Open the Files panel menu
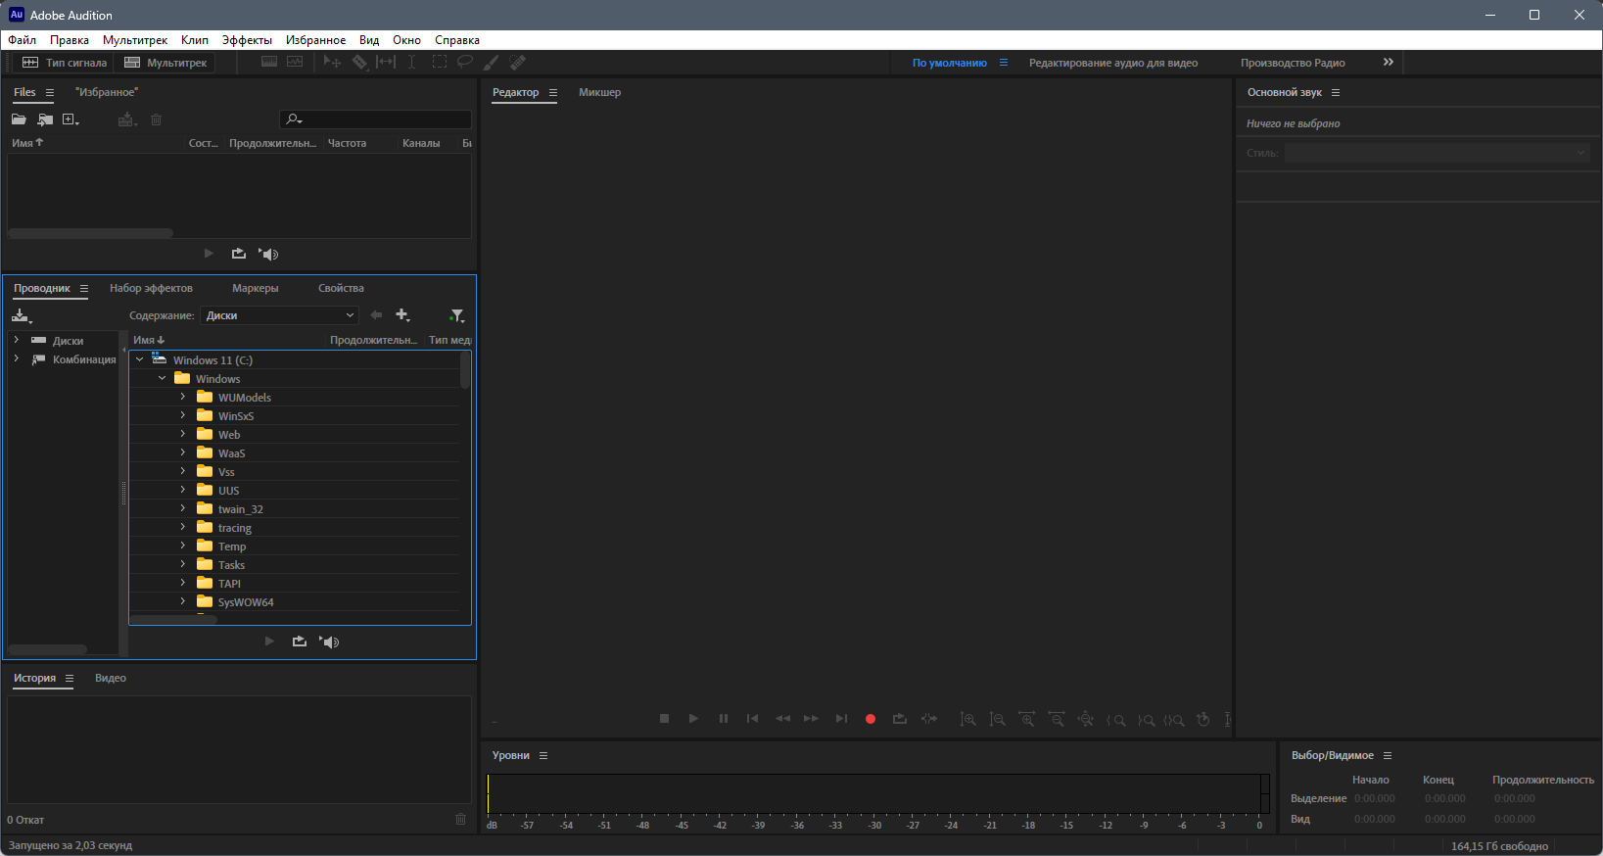This screenshot has height=856, width=1603. tap(49, 93)
